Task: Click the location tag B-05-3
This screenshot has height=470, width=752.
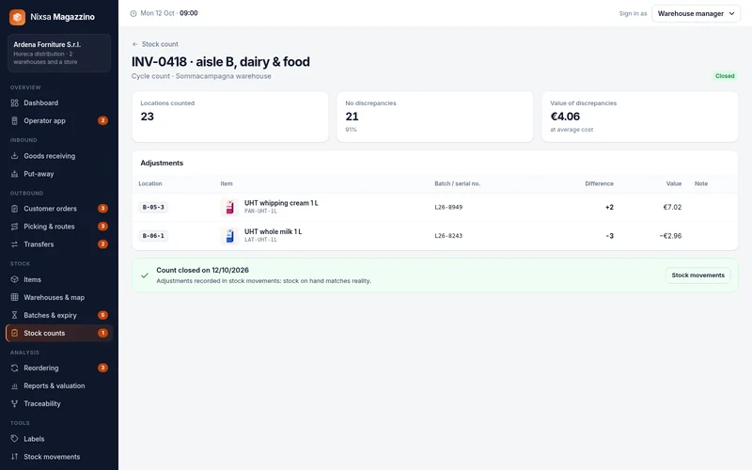Action: [153, 207]
